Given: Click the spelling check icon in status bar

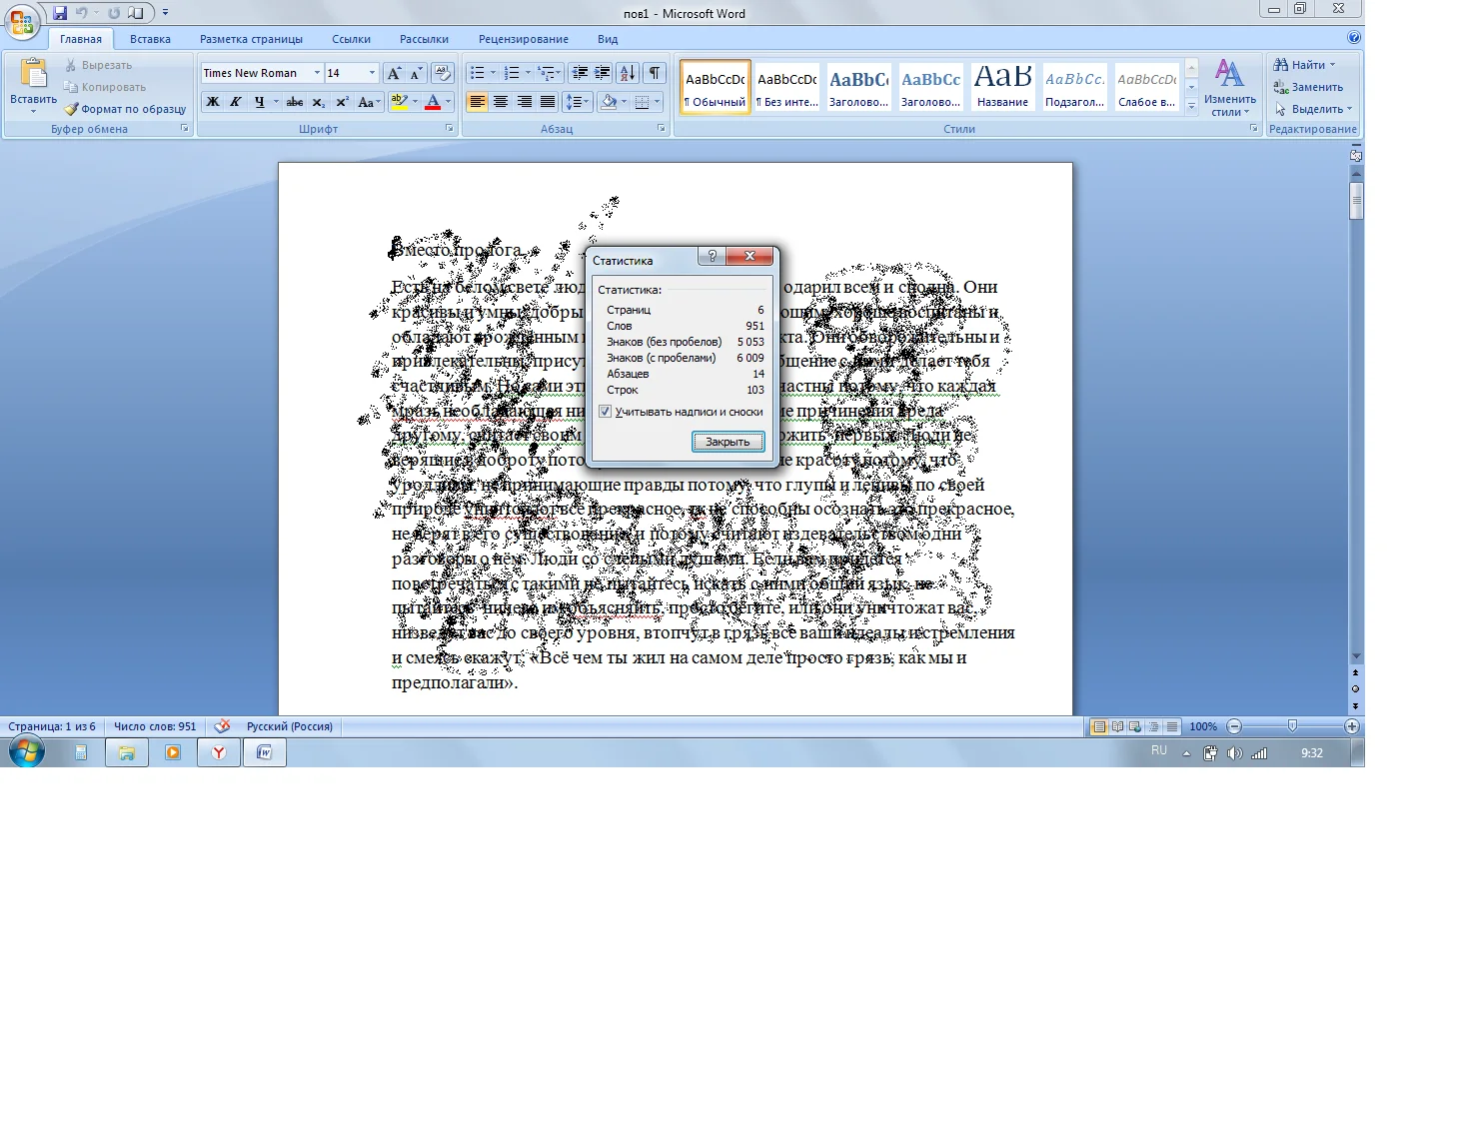Looking at the screenshot, I should (222, 726).
